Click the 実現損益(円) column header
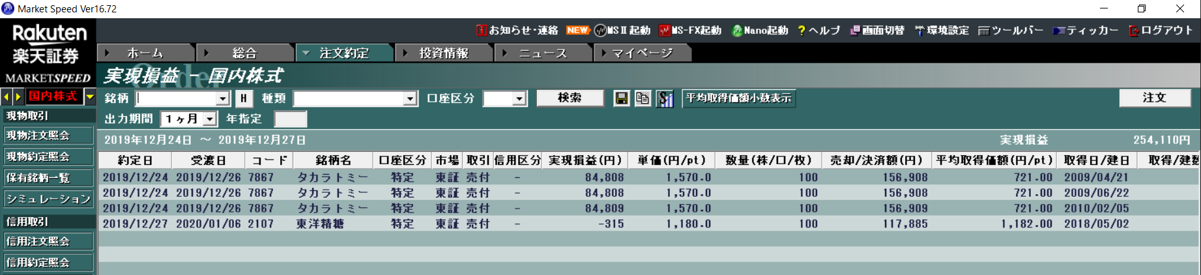 (x=585, y=160)
